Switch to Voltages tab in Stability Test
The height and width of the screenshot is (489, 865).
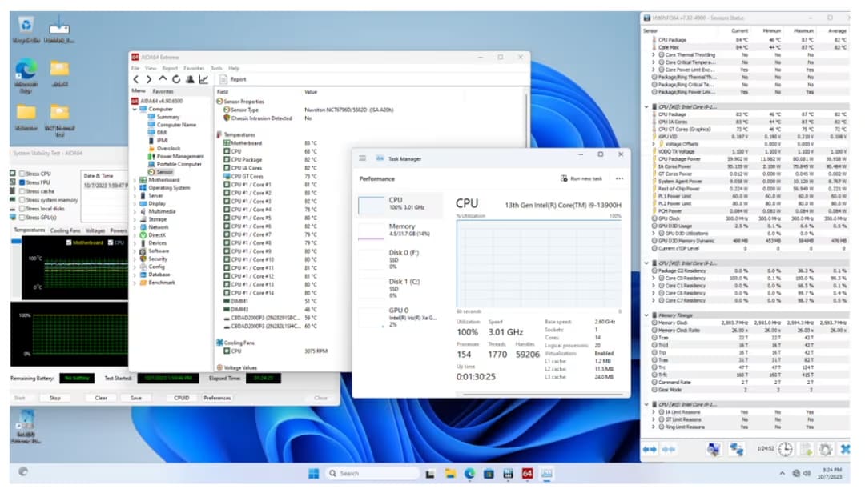[x=95, y=230]
